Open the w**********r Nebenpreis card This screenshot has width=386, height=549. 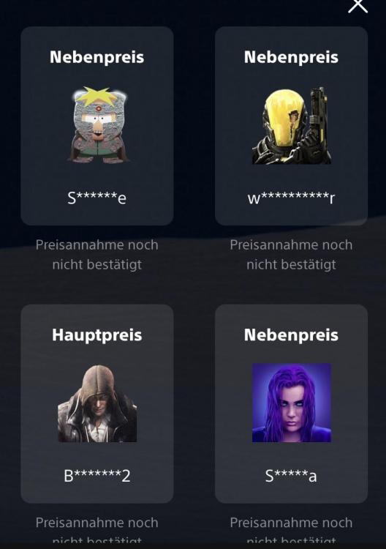click(291, 126)
